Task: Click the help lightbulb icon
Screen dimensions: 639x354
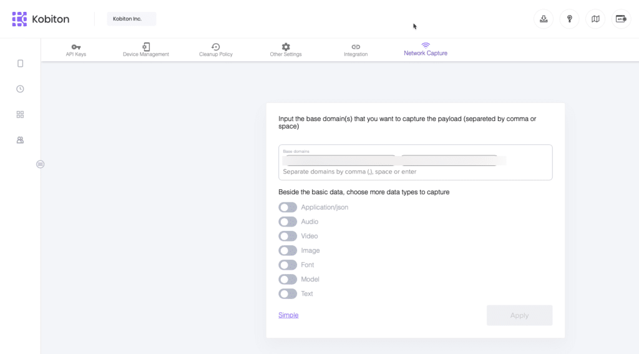Action: coord(569,19)
